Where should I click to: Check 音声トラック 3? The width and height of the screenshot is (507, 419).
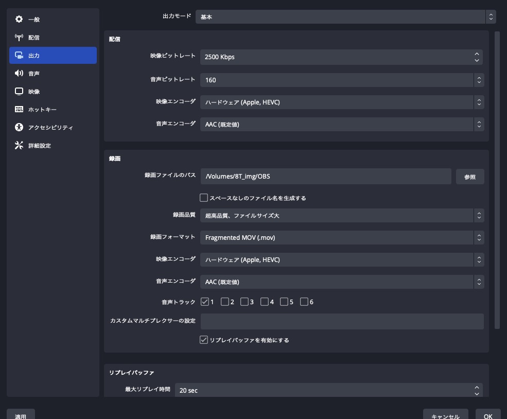click(244, 302)
